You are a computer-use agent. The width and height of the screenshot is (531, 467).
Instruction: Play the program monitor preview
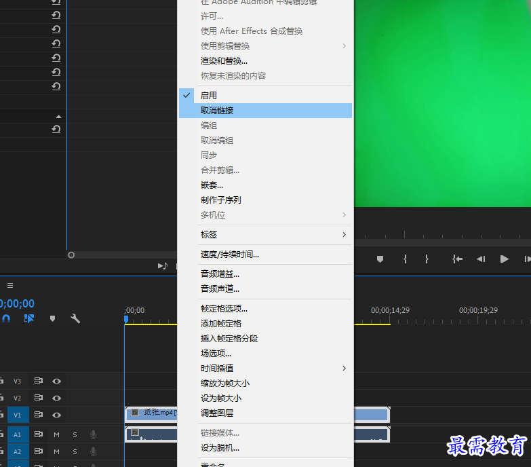(505, 259)
